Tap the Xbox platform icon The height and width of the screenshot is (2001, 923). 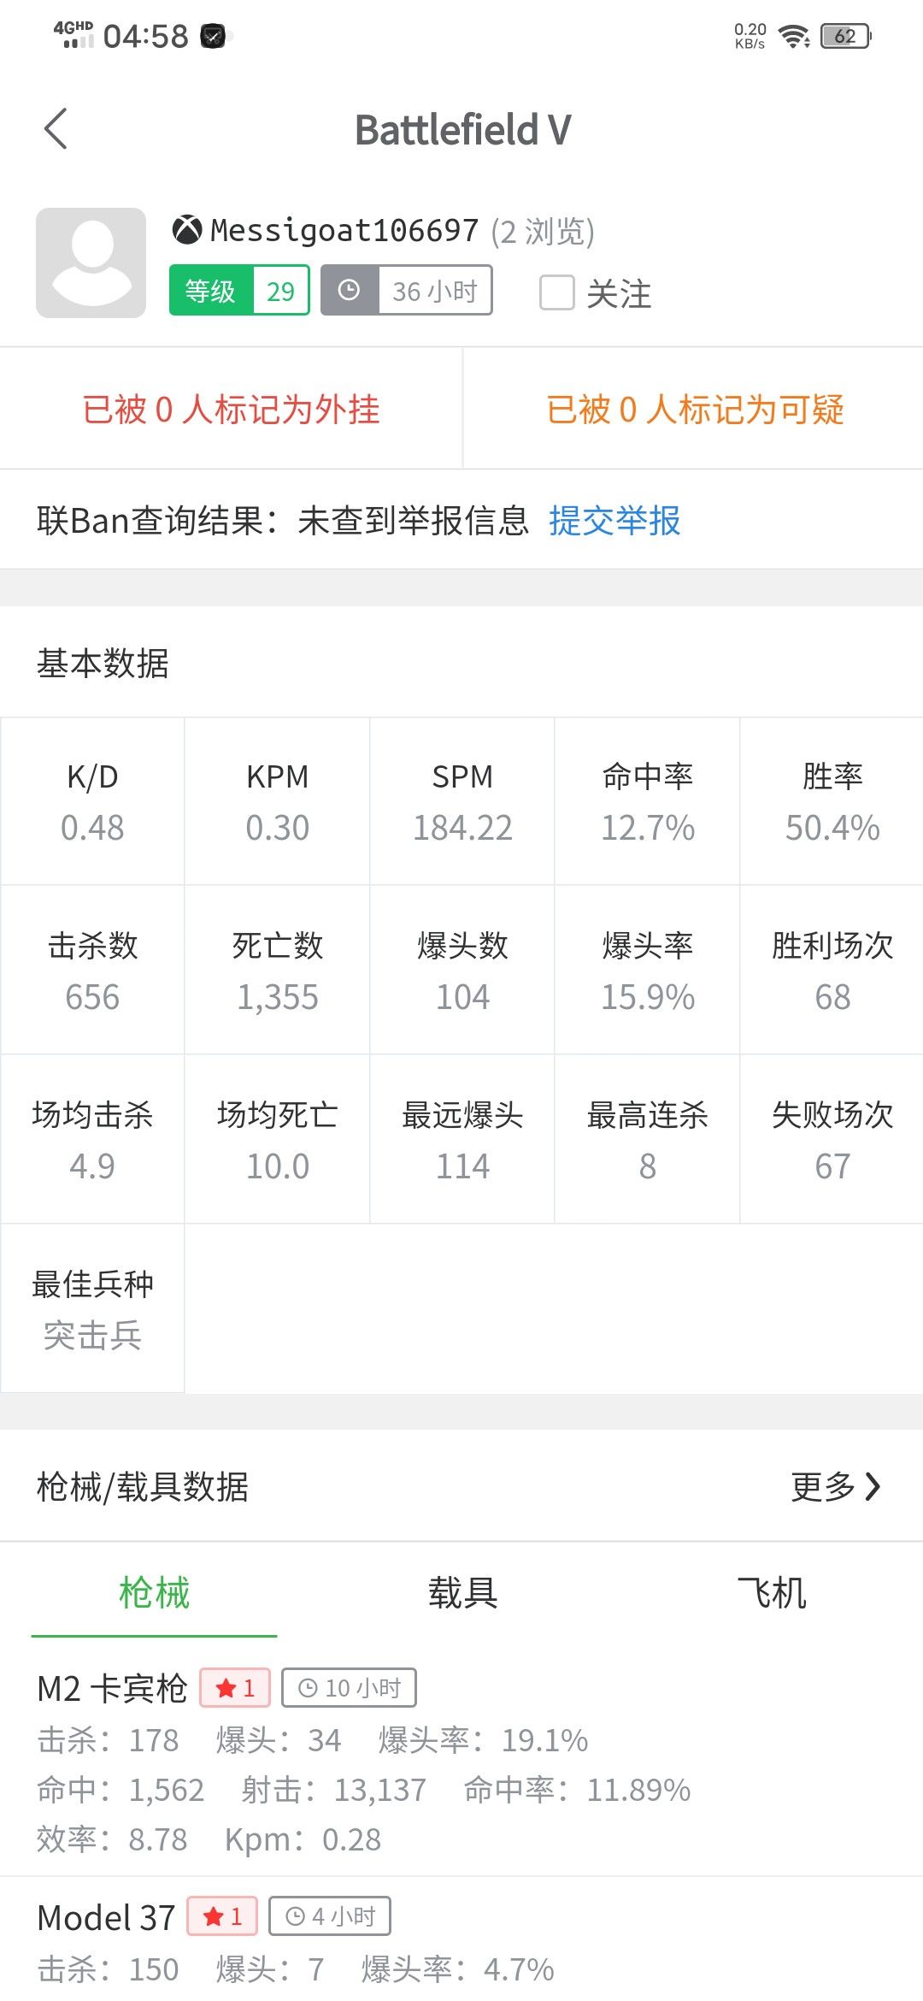[186, 229]
